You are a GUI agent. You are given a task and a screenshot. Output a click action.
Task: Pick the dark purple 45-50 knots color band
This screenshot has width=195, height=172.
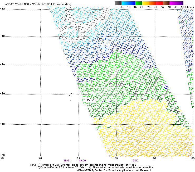[x=180, y=3]
